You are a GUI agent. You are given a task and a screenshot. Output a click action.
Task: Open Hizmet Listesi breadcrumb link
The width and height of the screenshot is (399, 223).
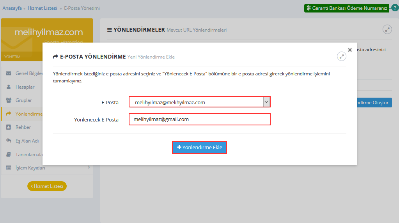tap(42, 8)
